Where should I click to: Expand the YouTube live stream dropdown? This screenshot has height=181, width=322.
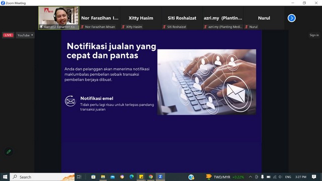tap(25, 35)
